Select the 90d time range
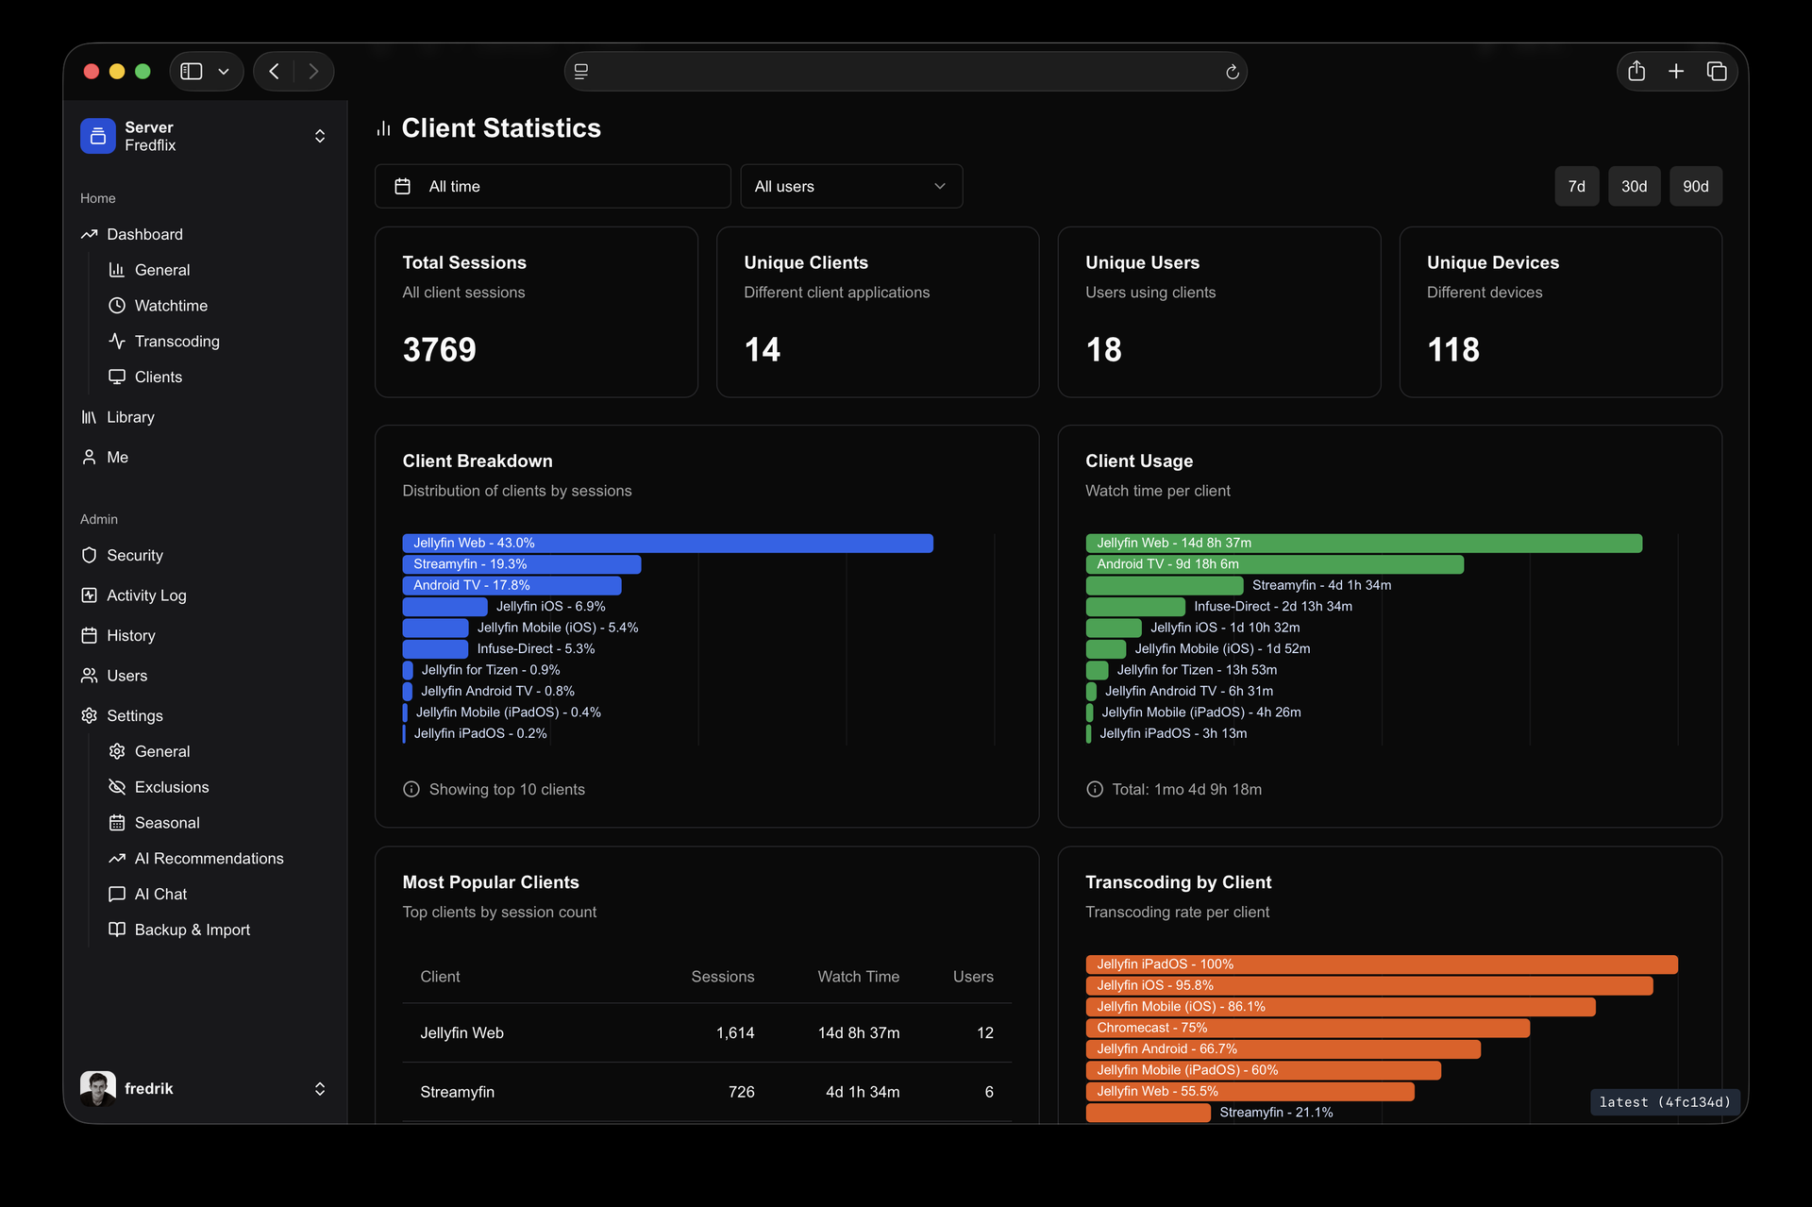Screen dimensions: 1812x1207 (x=1695, y=186)
